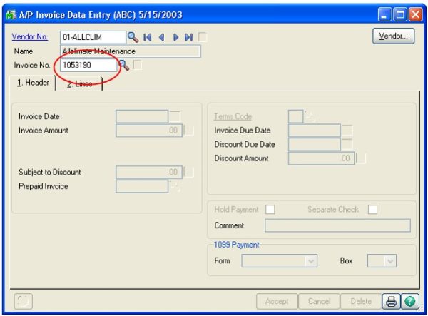Click the Invoice Date field
This screenshot has height=316, width=428.
tap(142, 116)
